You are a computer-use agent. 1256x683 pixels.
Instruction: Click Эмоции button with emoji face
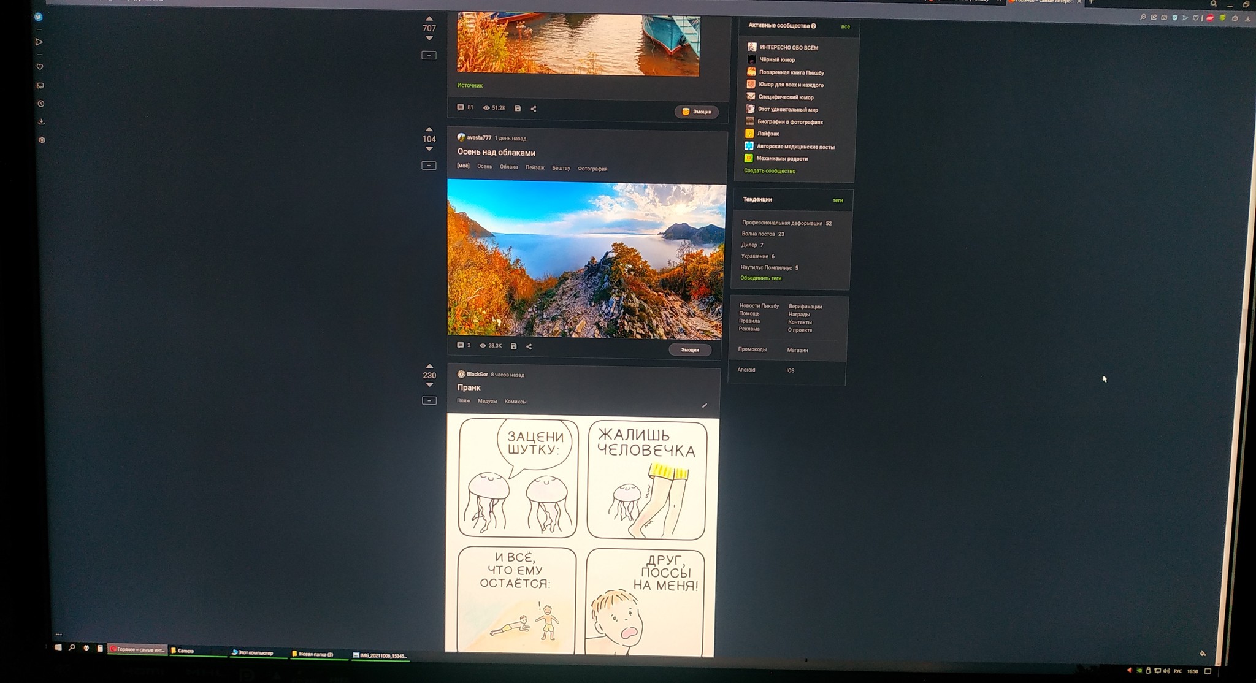tap(697, 112)
